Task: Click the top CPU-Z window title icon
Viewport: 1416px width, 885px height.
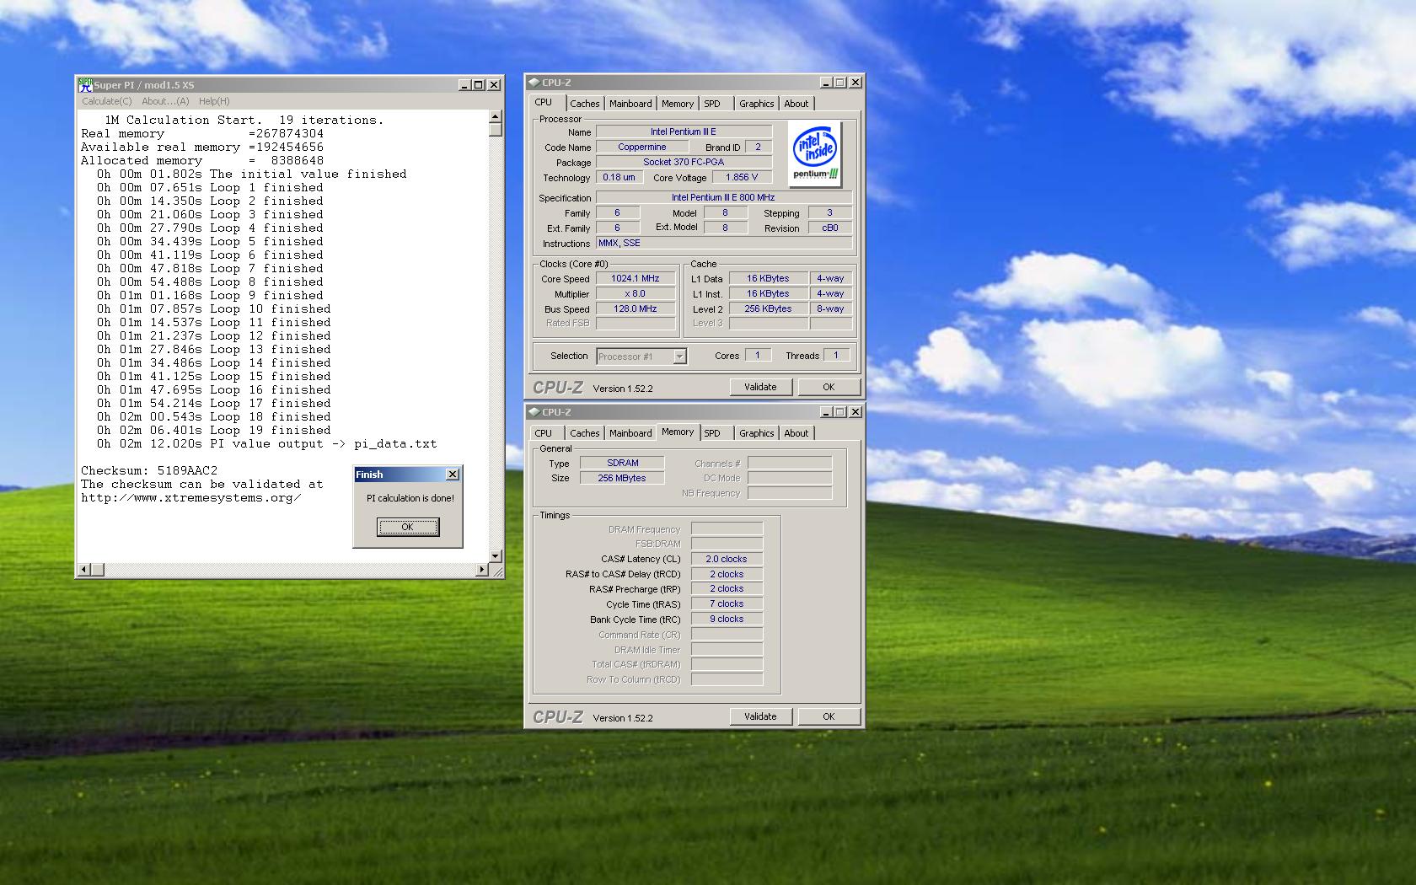Action: click(x=534, y=83)
